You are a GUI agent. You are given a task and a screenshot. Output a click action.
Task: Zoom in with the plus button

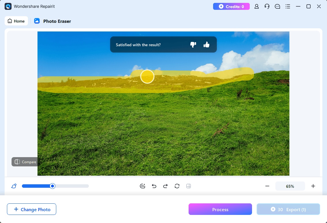point(313,186)
